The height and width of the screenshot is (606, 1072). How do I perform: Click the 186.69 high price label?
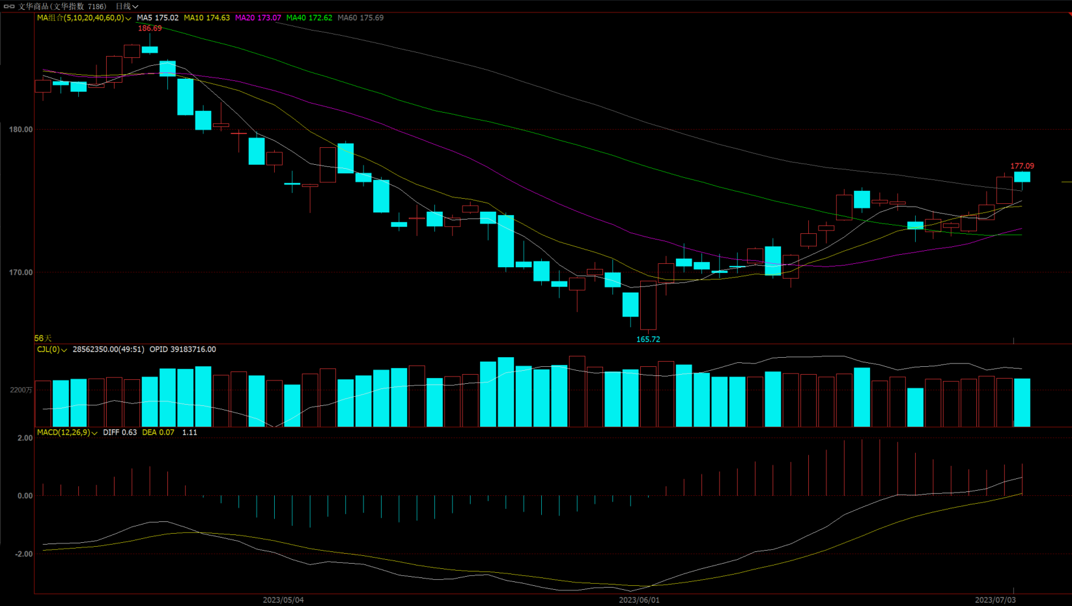pyautogui.click(x=150, y=29)
